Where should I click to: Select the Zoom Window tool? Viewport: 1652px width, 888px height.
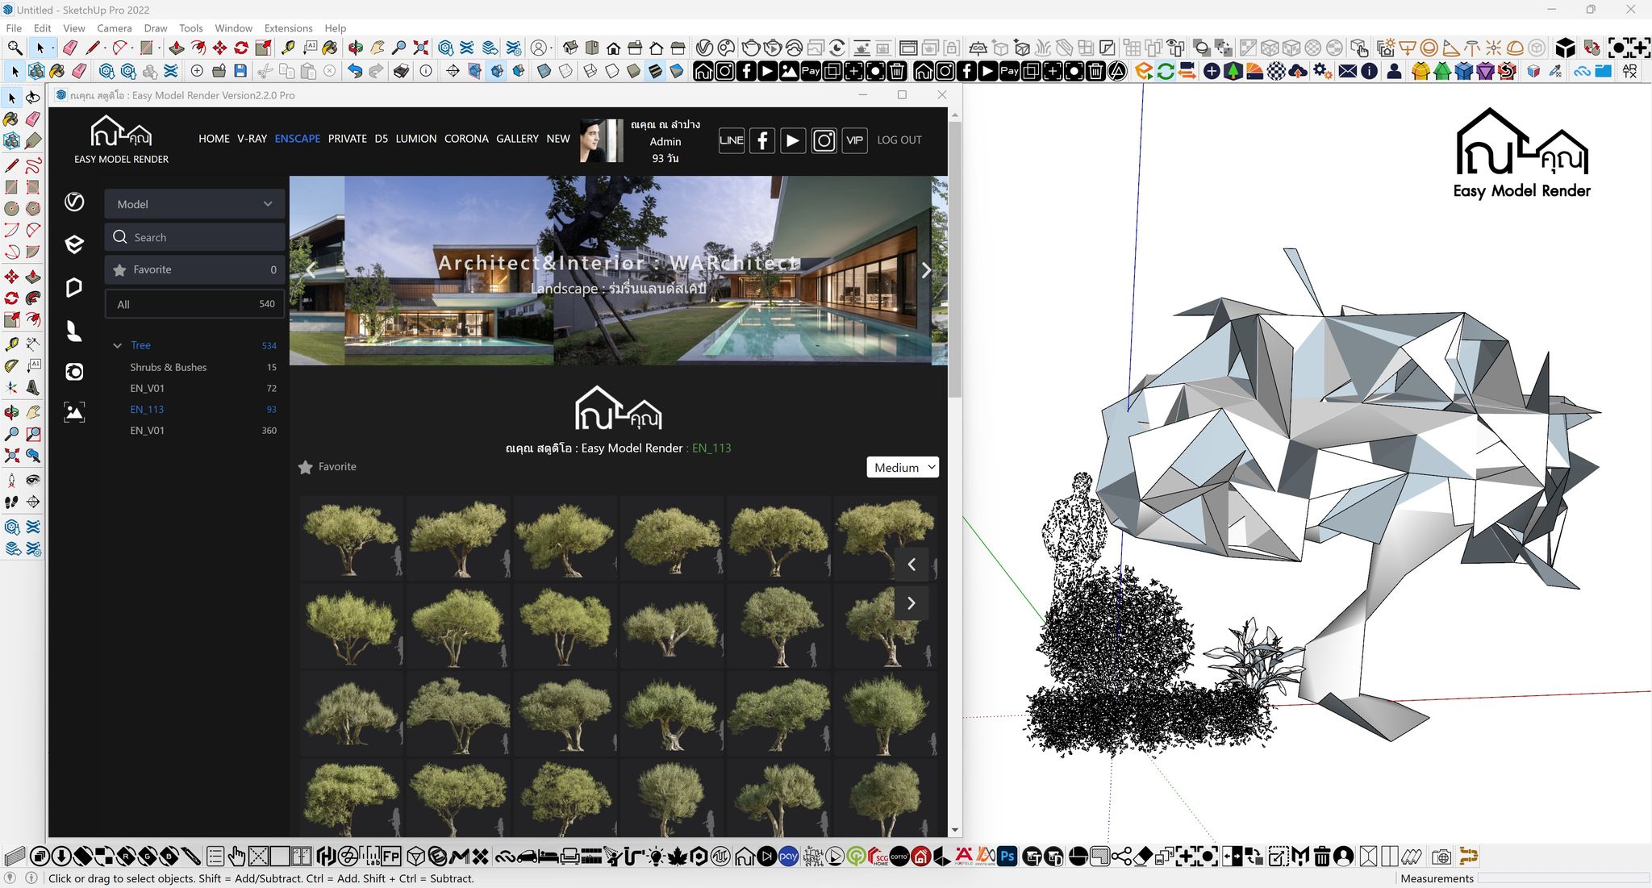click(x=33, y=434)
